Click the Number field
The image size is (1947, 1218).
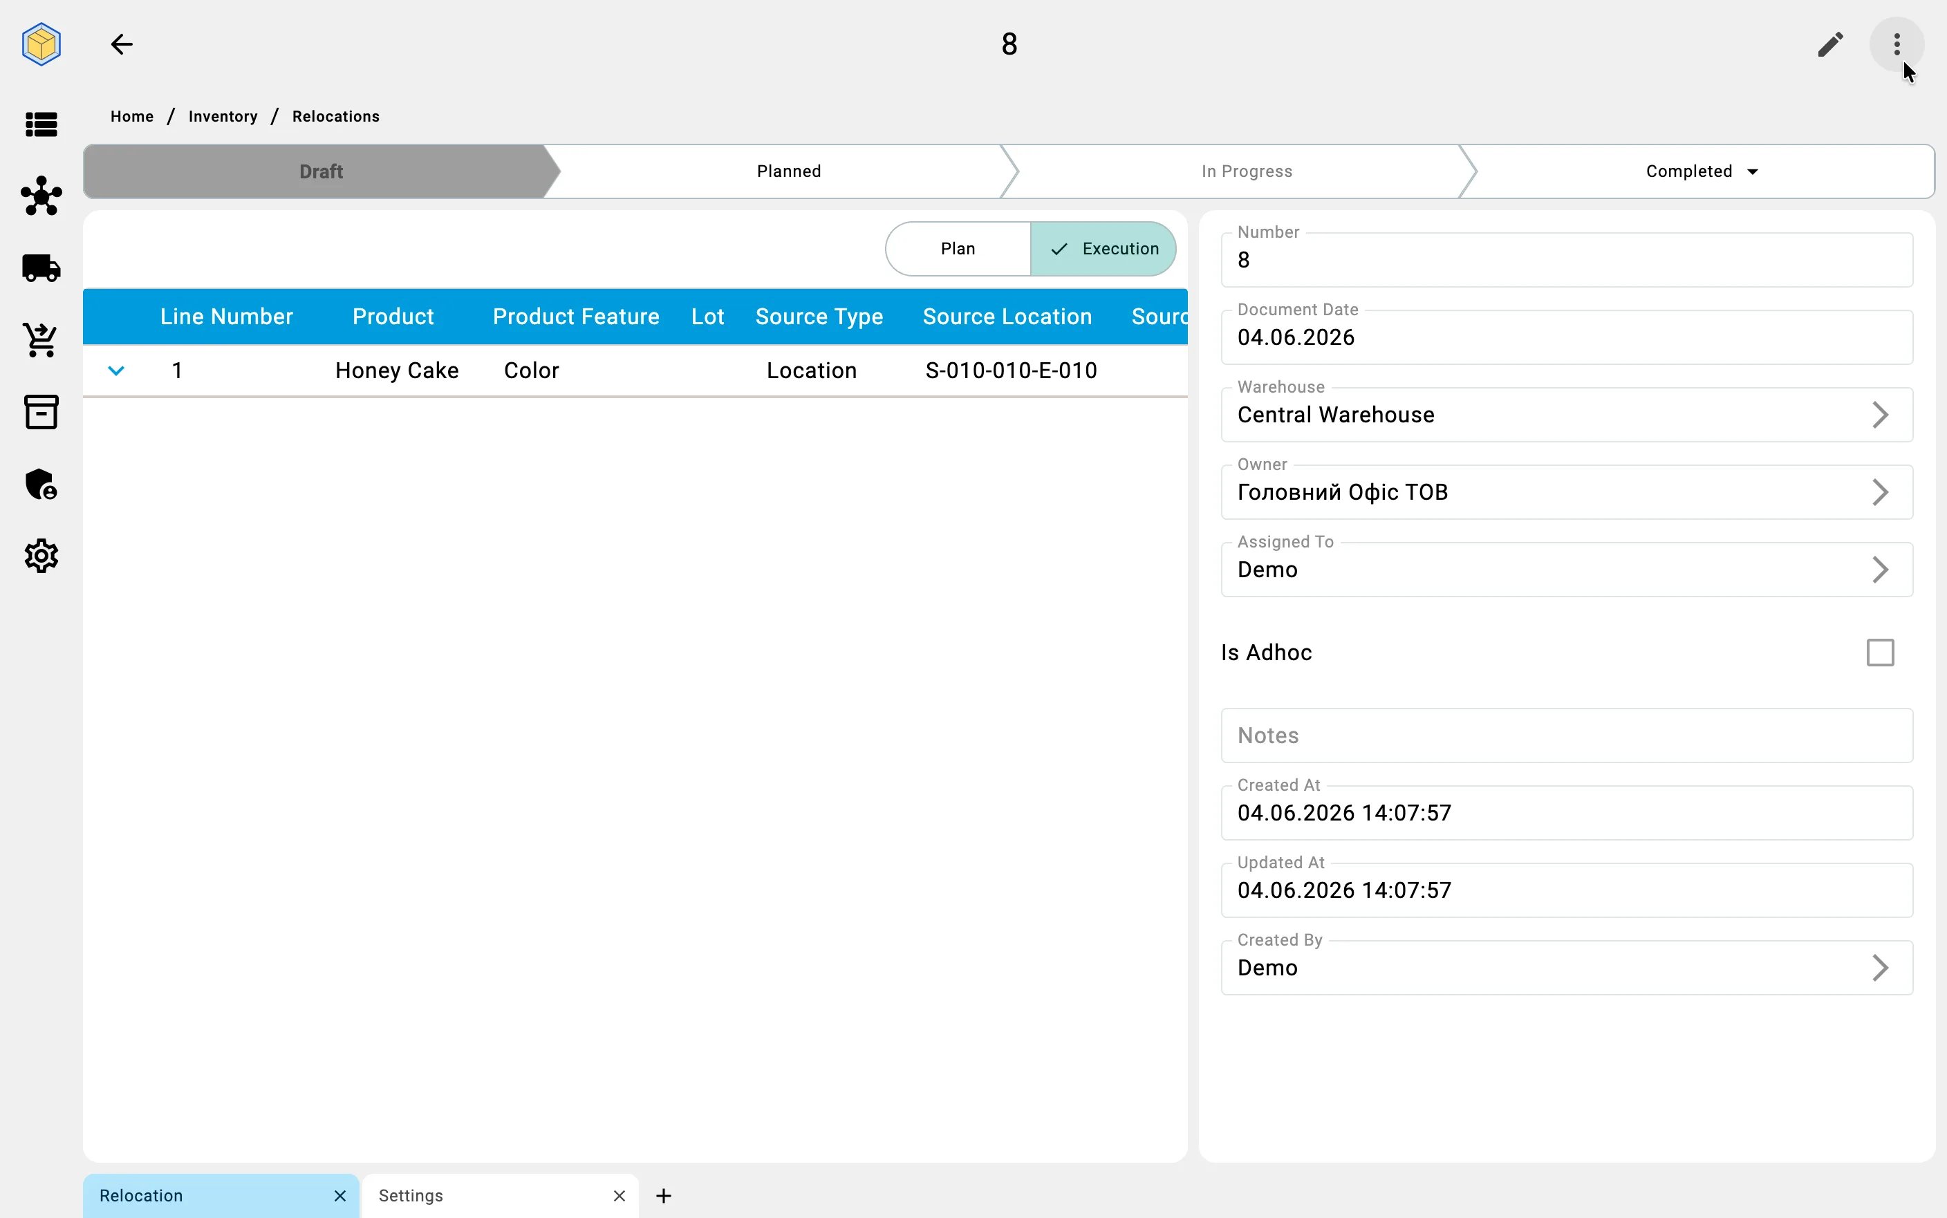(x=1567, y=259)
